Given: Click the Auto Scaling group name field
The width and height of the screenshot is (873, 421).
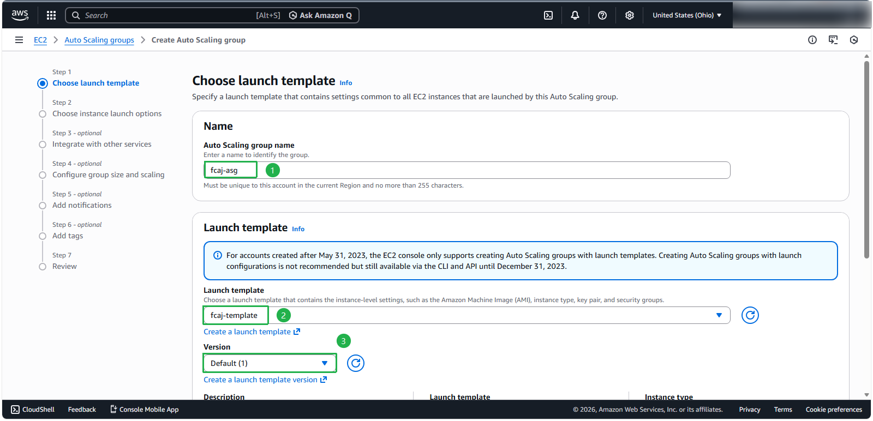Looking at the screenshot, I should pos(467,170).
